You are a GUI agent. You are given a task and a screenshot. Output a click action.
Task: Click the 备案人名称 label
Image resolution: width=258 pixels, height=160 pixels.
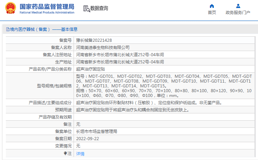[61, 48]
